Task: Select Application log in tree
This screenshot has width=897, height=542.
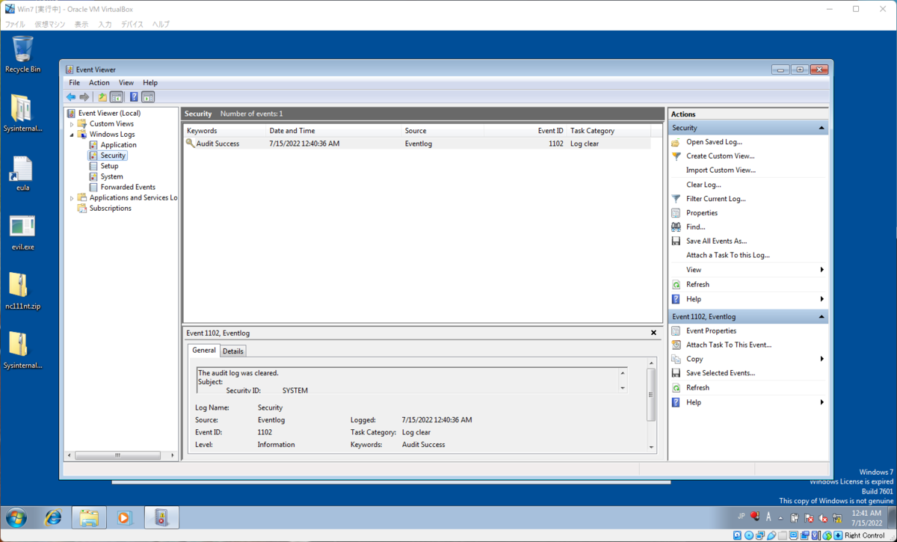Action: (118, 145)
